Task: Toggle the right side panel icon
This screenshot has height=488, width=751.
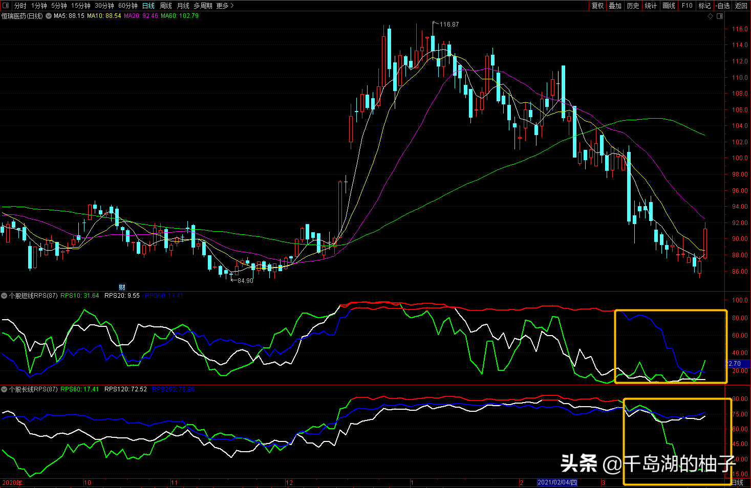Action: click(720, 16)
